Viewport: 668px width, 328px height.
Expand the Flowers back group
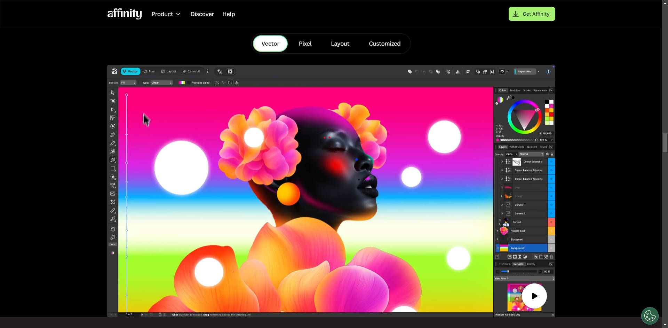[x=497, y=231]
